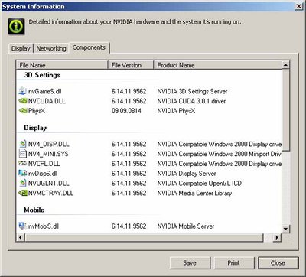306x277 pixels.
Task: Click the nvGameS.dll file icon
Action: (23, 91)
